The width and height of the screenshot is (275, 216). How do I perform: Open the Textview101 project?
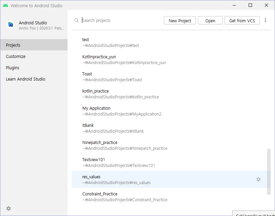(x=171, y=163)
